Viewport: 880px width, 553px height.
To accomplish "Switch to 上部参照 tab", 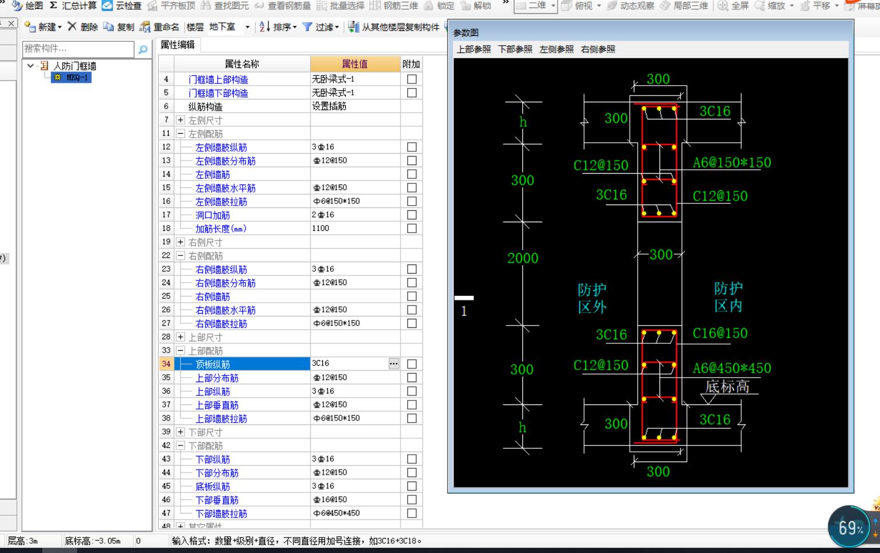I will pyautogui.click(x=474, y=49).
